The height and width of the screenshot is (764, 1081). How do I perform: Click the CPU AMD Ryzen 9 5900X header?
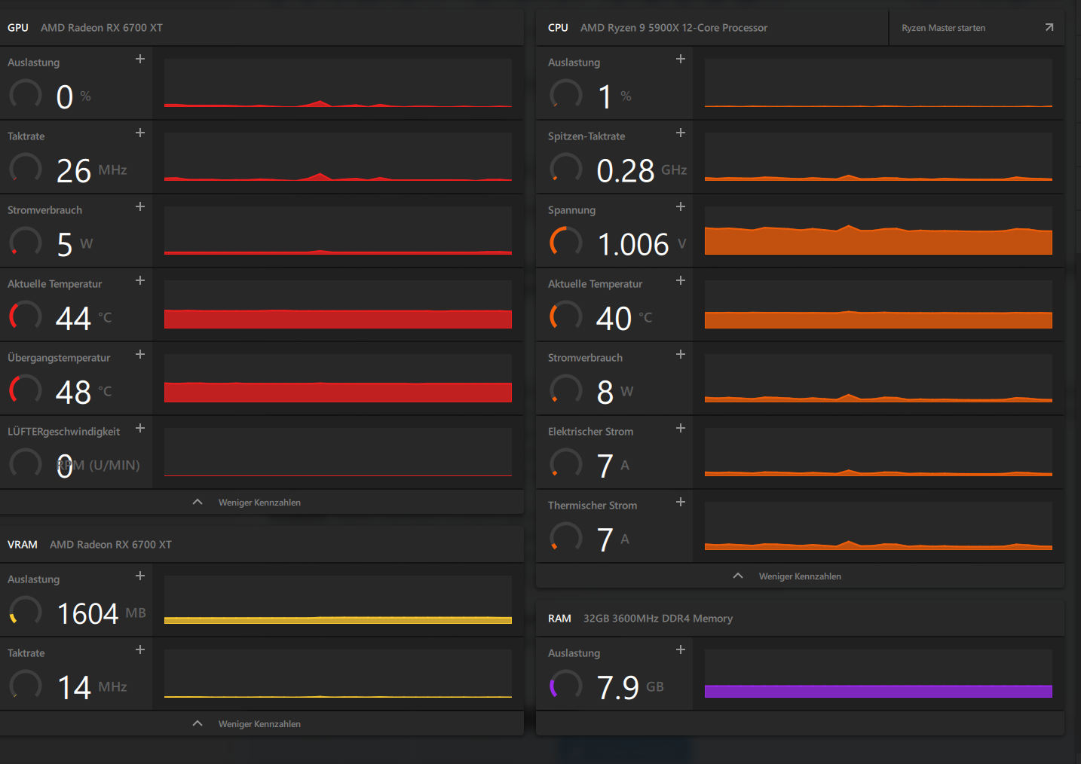click(x=657, y=28)
